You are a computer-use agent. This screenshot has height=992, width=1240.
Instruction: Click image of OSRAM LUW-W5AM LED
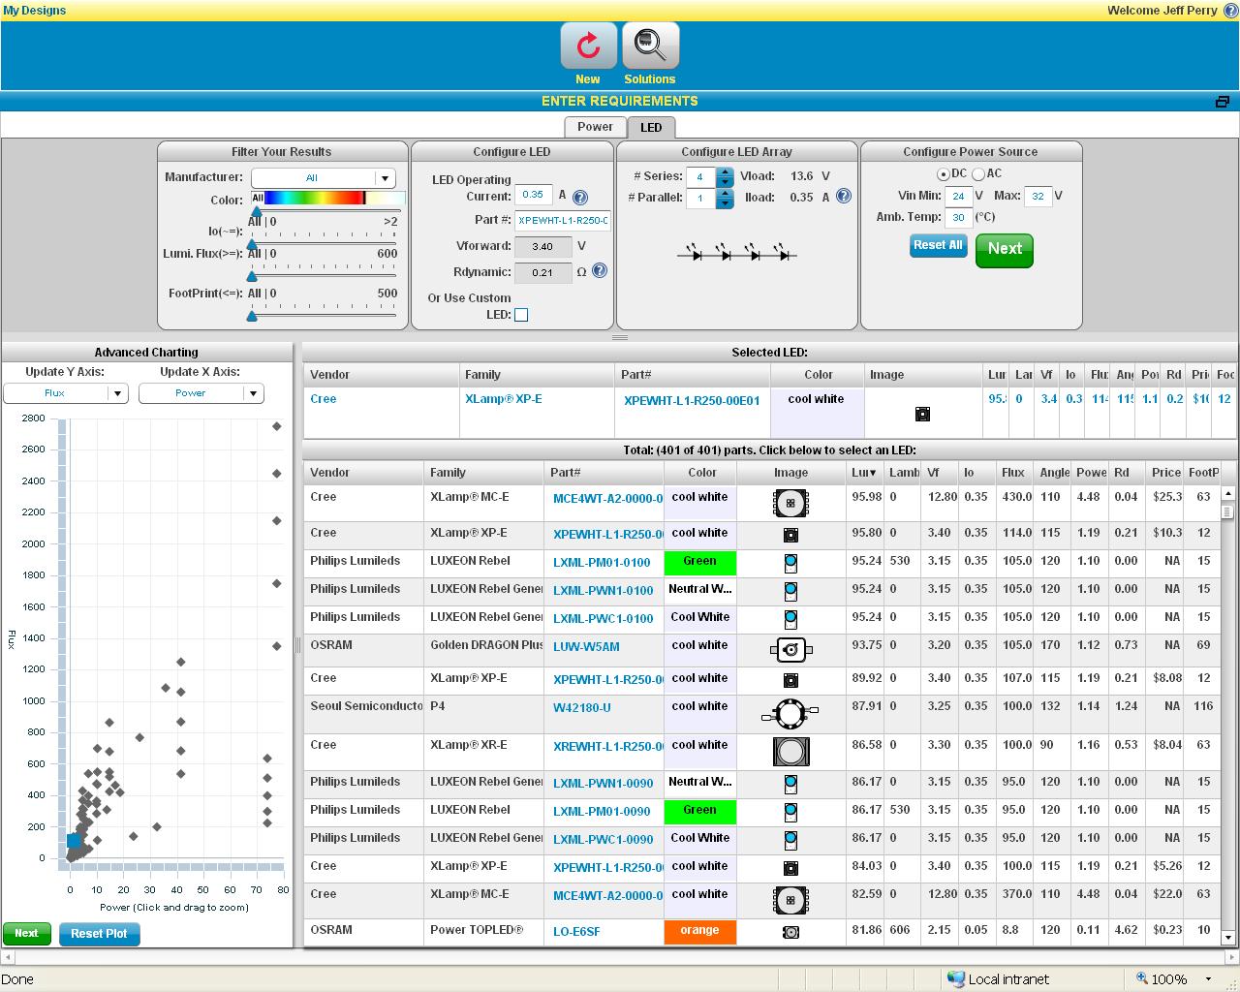point(790,650)
